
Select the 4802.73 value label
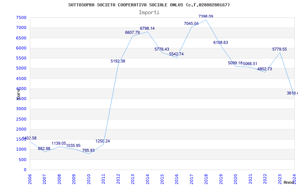[x=264, y=69]
